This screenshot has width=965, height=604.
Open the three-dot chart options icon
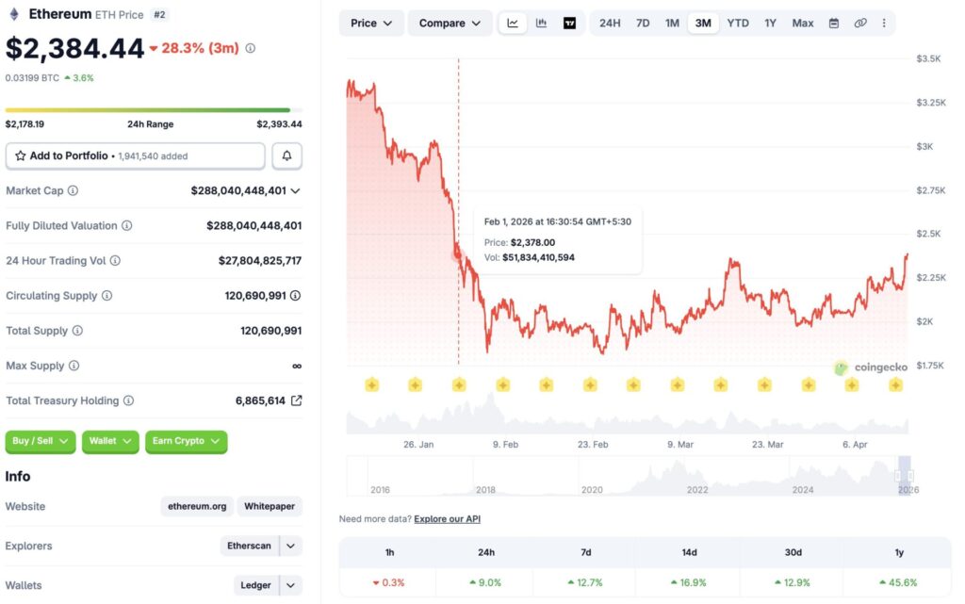(883, 23)
